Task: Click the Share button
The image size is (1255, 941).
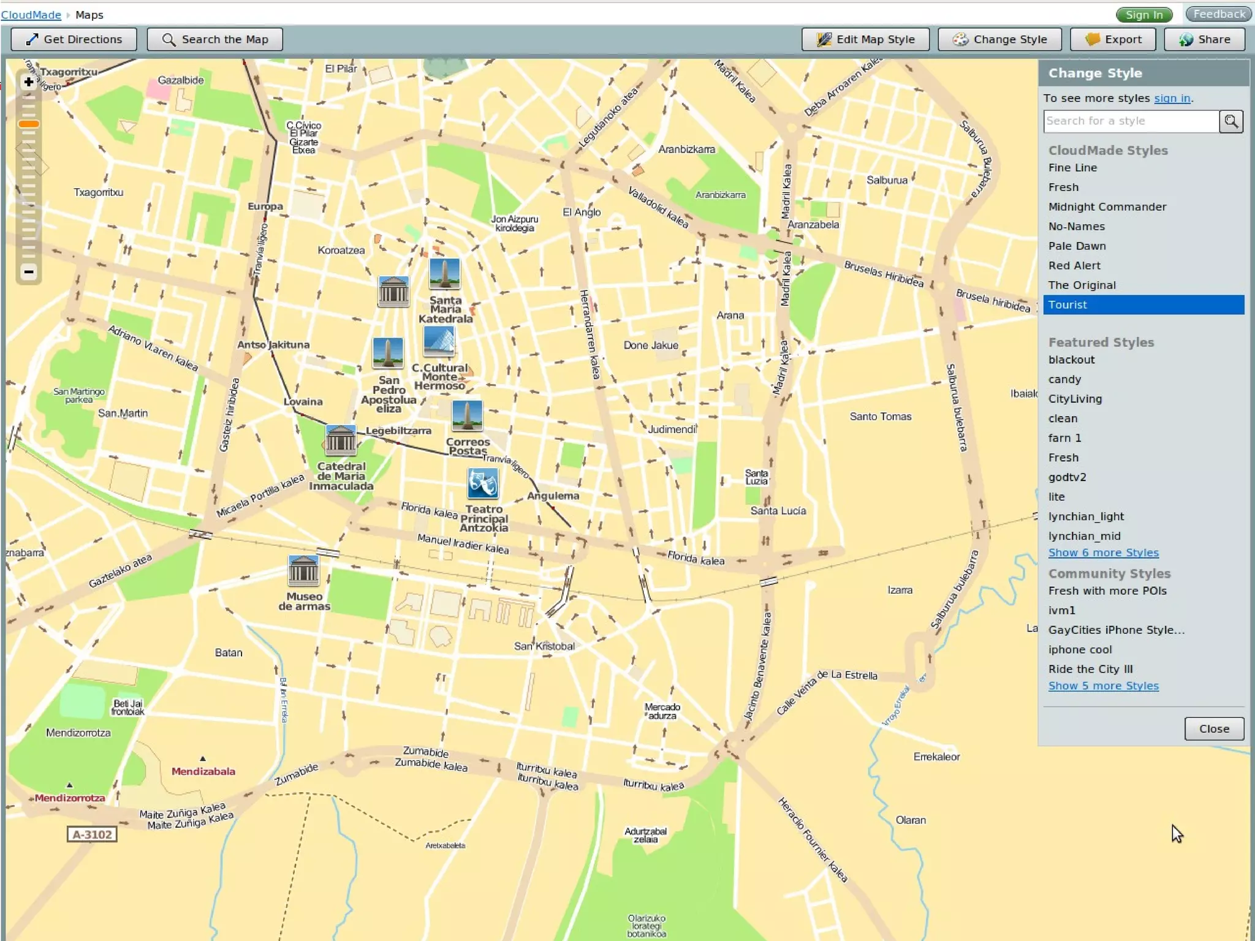Action: (1205, 39)
